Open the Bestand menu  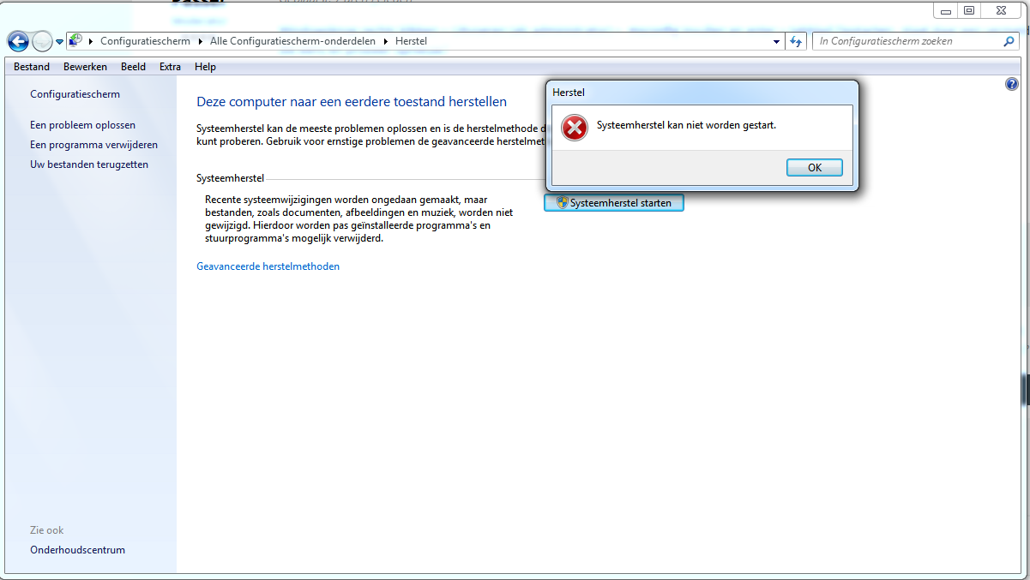32,67
